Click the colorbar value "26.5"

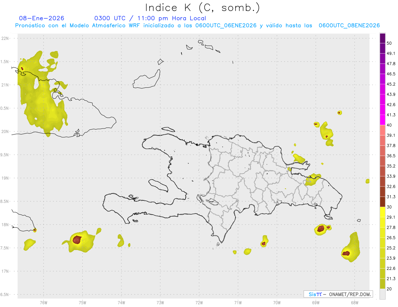coord(391,238)
